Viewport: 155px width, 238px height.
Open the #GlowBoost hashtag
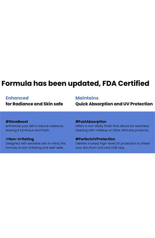17,122
